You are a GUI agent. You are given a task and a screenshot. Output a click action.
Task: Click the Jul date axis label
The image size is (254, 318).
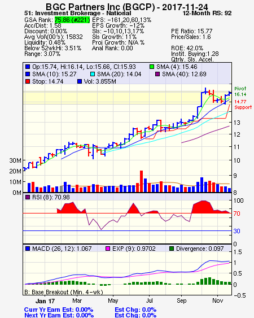(150, 300)
